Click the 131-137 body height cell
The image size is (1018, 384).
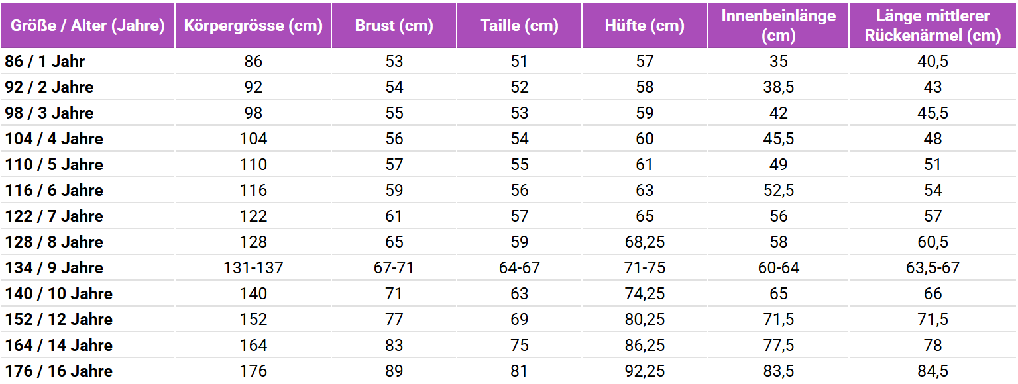[253, 268]
